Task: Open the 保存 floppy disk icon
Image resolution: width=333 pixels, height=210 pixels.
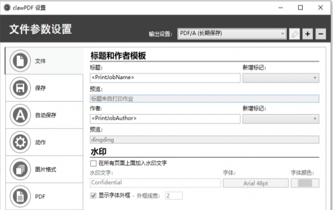Action: pos(20,88)
